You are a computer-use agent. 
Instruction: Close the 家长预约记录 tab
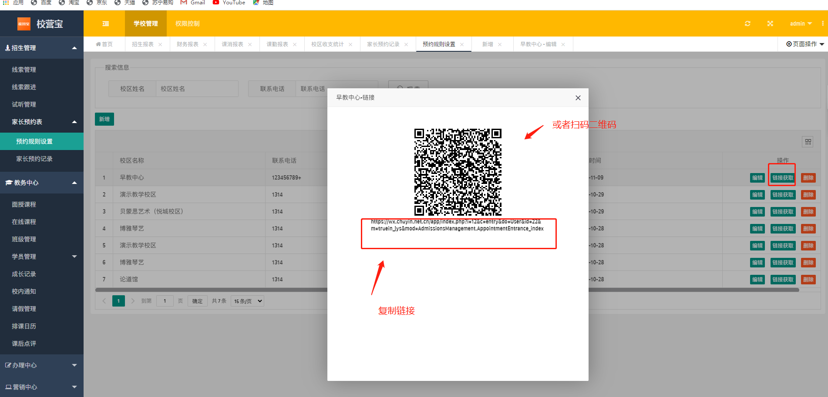(x=406, y=44)
